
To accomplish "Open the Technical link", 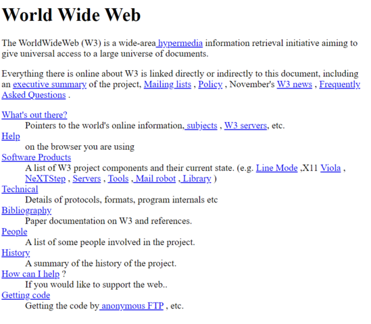I will coord(20,190).
